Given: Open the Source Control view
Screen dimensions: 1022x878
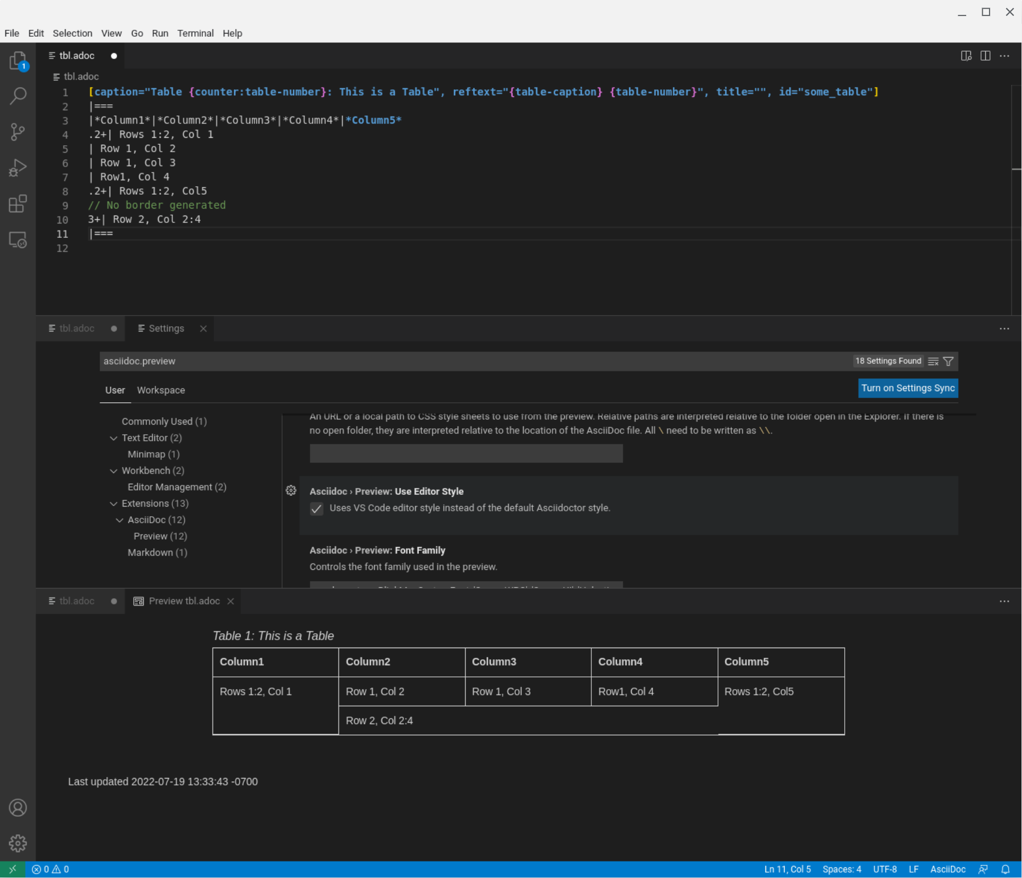Looking at the screenshot, I should click(x=18, y=132).
